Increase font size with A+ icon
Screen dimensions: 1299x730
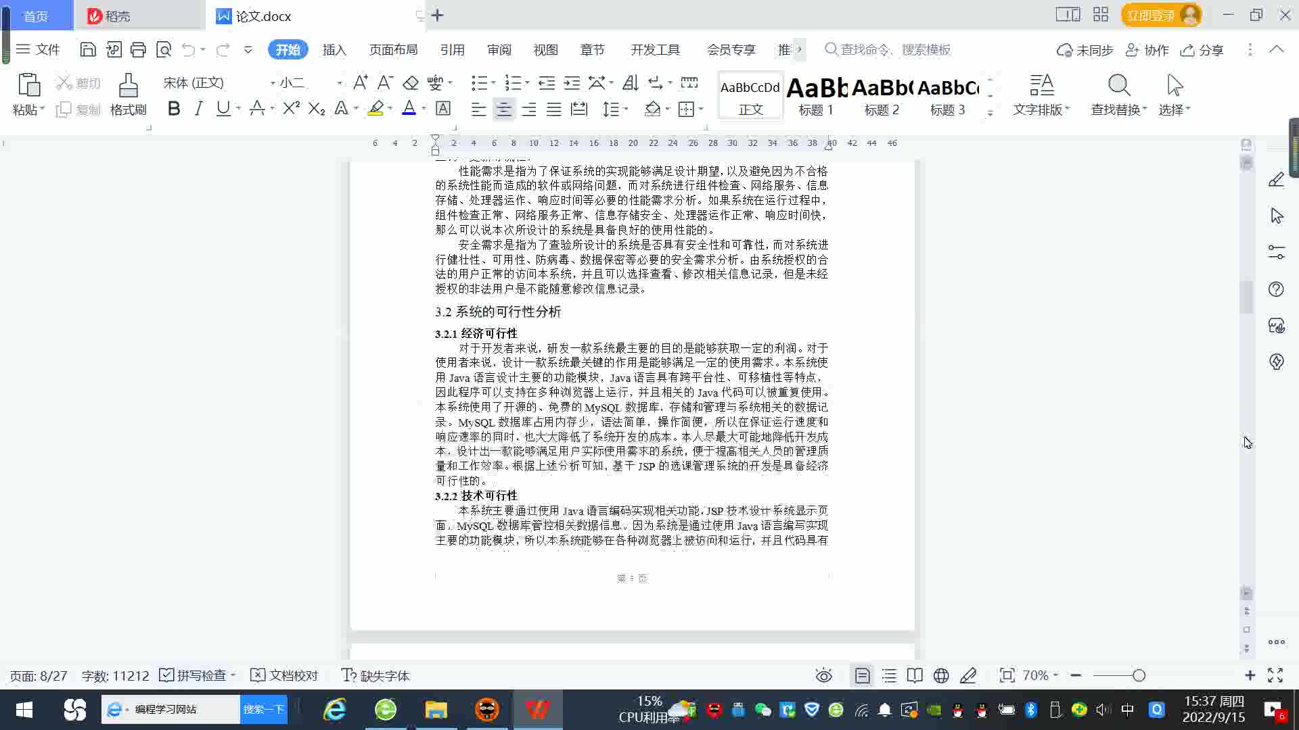tap(361, 82)
